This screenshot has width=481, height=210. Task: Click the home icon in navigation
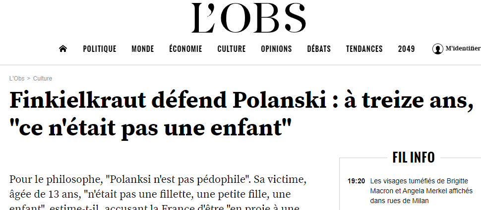tap(63, 48)
